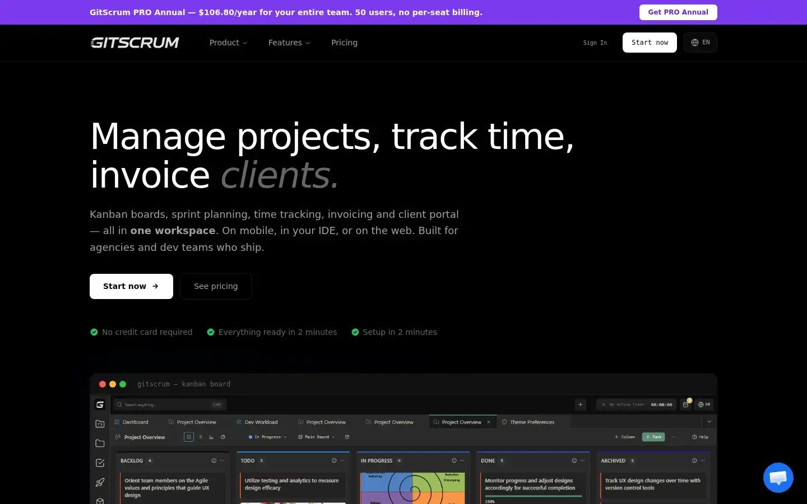Screen dimensions: 807x504
Task: Open Help in the board toolbar
Action: pos(701,437)
